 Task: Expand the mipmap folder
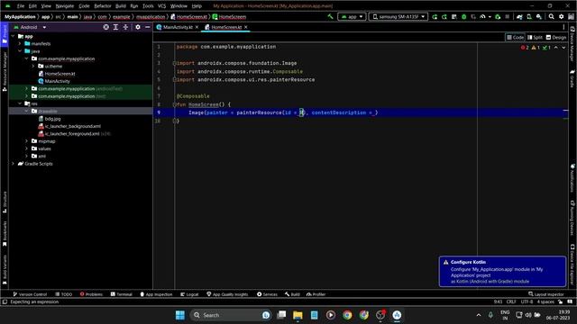point(26,141)
